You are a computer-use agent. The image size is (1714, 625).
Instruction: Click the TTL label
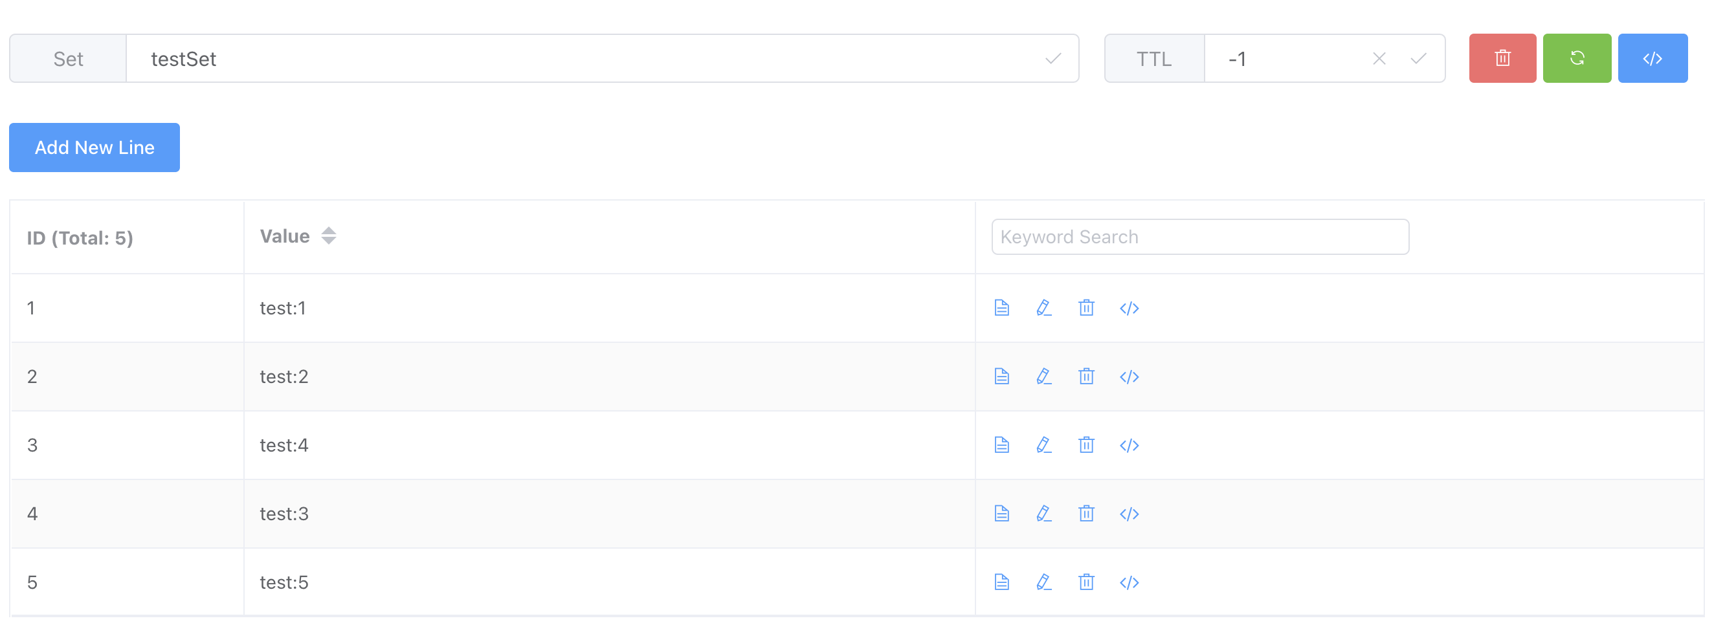click(x=1153, y=58)
